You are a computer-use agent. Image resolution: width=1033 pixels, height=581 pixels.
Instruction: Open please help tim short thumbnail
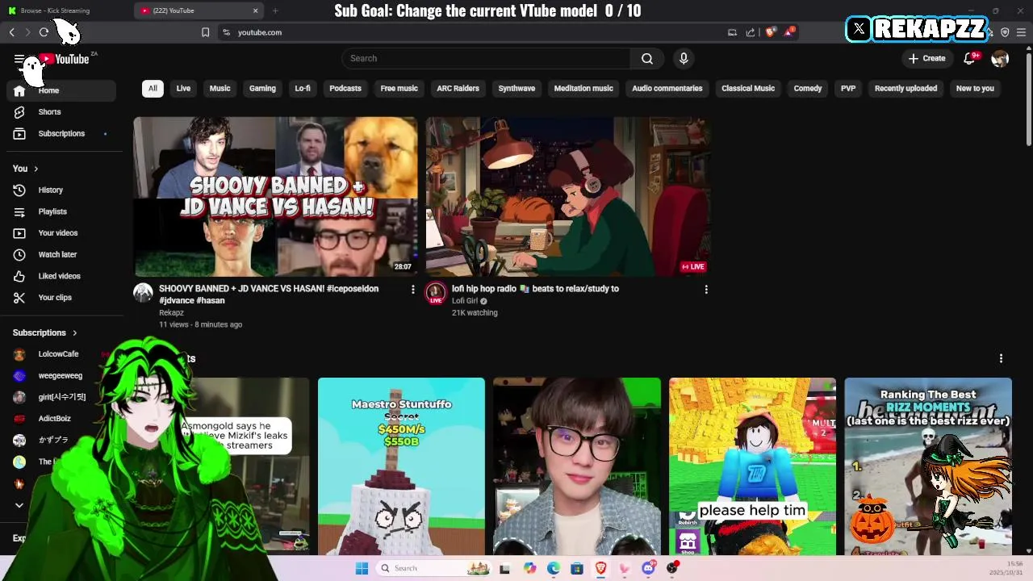click(752, 466)
